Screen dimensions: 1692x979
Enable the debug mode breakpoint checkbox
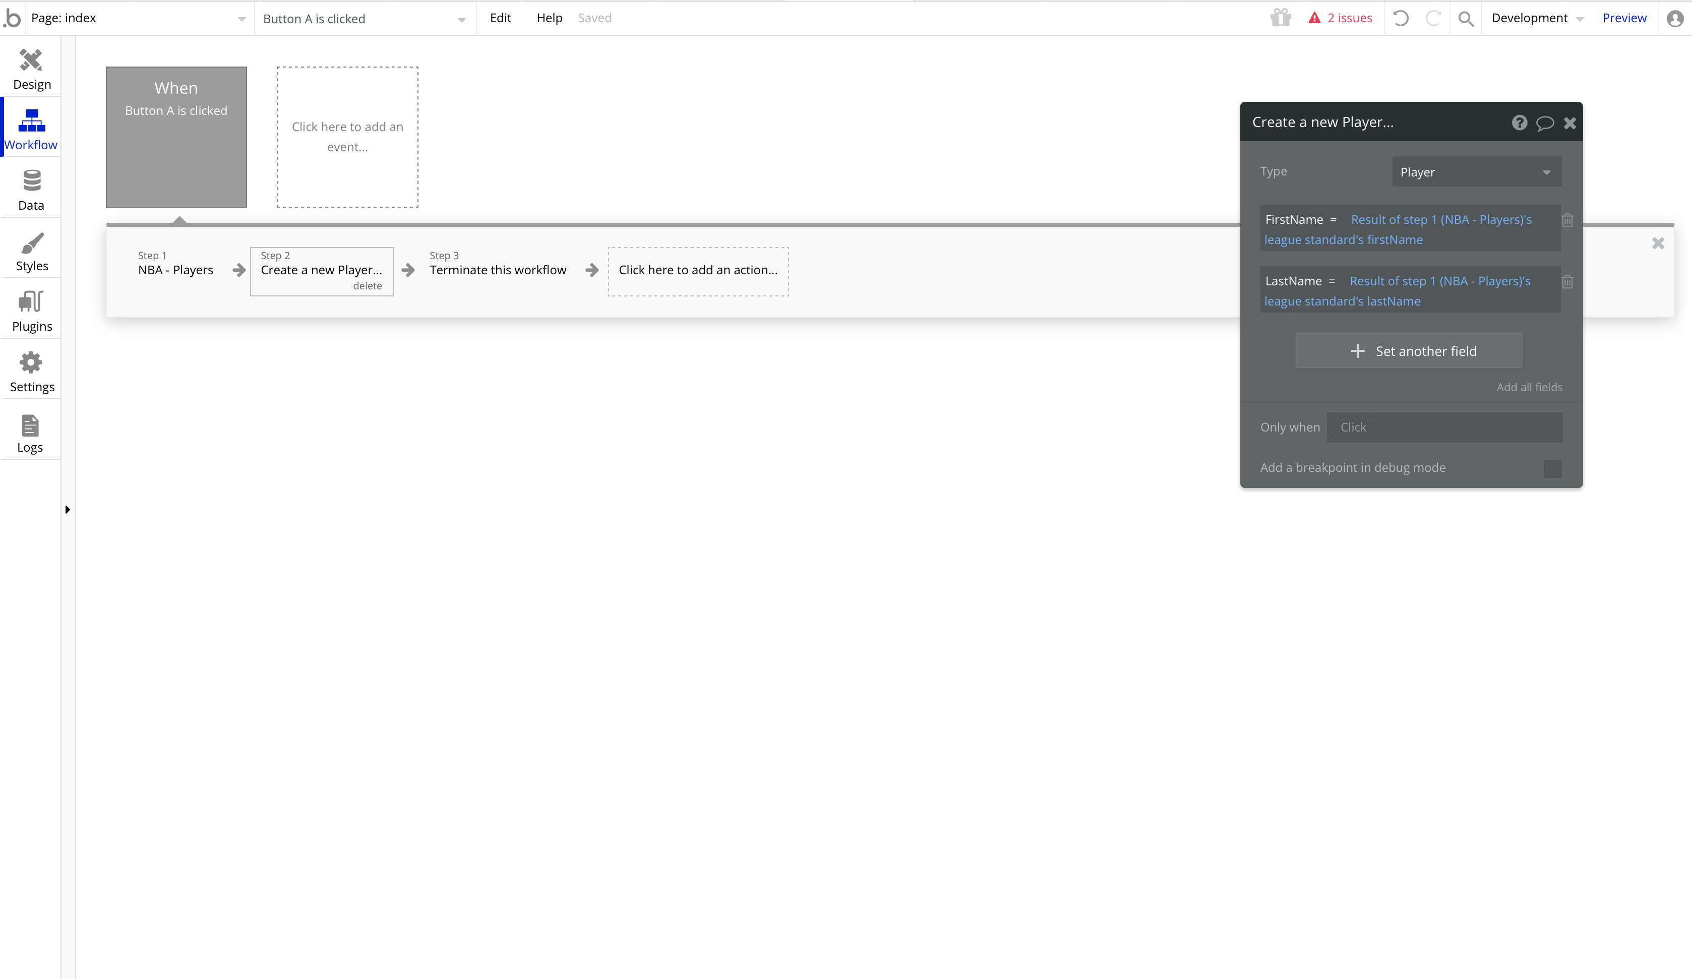1552,468
